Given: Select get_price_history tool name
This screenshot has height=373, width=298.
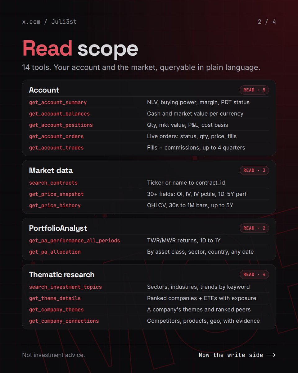Looking at the screenshot, I should click(x=55, y=205).
